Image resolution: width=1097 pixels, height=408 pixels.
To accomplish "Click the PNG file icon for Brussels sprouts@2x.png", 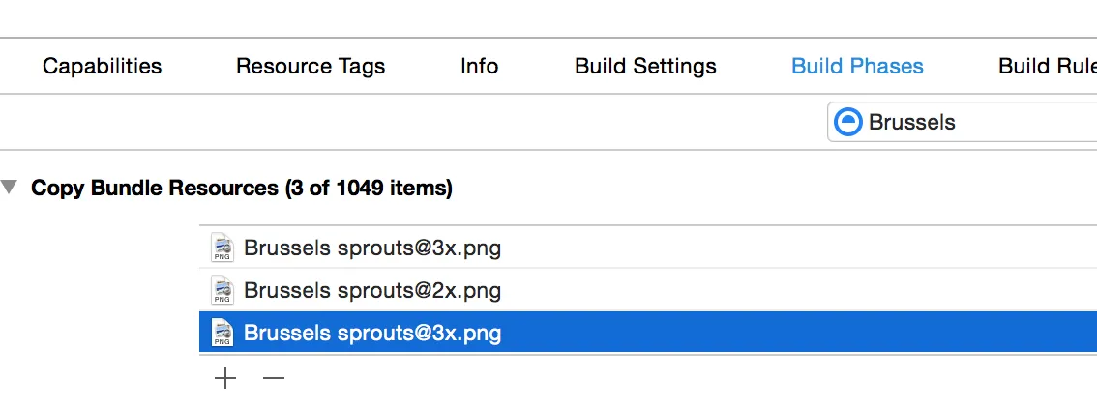I will tap(222, 290).
